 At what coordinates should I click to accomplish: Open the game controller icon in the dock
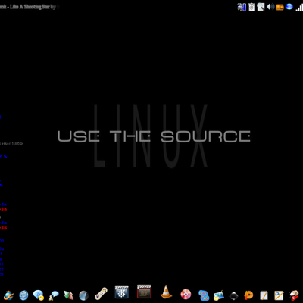pyautogui.click(x=101, y=294)
